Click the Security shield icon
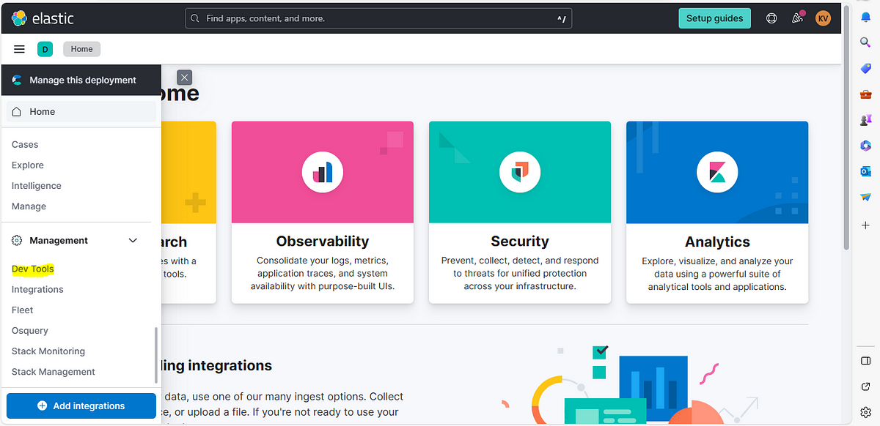The height and width of the screenshot is (426, 880). pyautogui.click(x=520, y=172)
